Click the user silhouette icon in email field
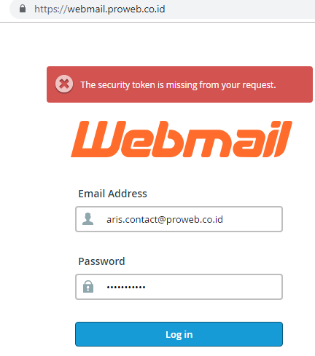Viewport: 315px width, 356px height. 87,219
